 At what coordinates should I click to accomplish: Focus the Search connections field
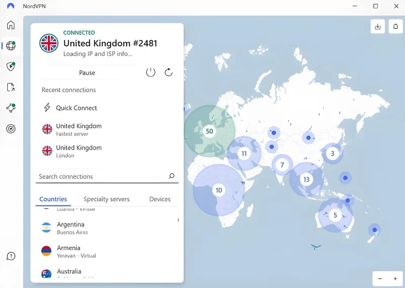pyautogui.click(x=107, y=176)
